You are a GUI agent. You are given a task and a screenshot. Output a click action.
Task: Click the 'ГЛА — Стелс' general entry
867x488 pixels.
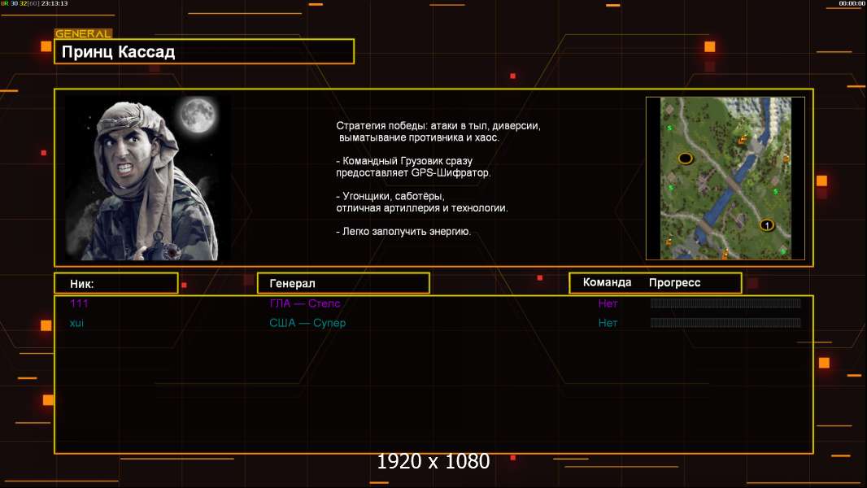click(305, 303)
